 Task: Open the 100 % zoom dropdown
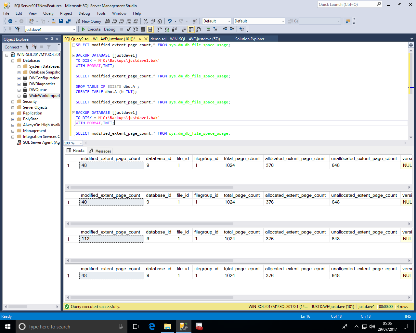pyautogui.click(x=81, y=143)
